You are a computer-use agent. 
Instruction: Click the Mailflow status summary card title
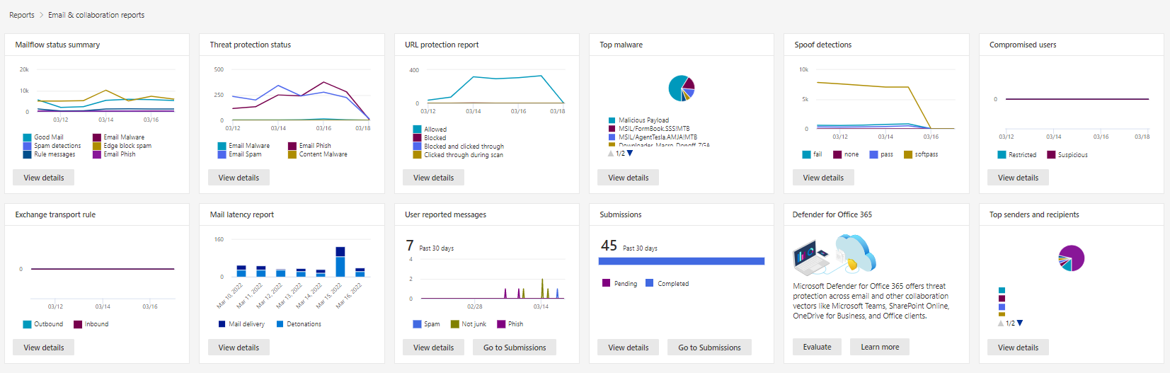tap(57, 45)
